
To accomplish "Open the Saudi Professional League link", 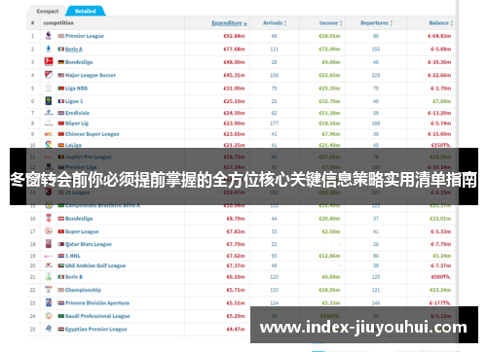I will [97, 316].
